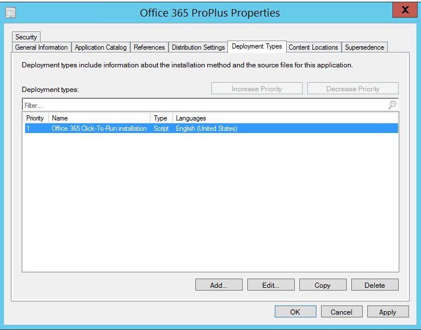Close the Office 365 ProPlus Properties dialog
Screen dimensions: 421x330
[x=405, y=10]
